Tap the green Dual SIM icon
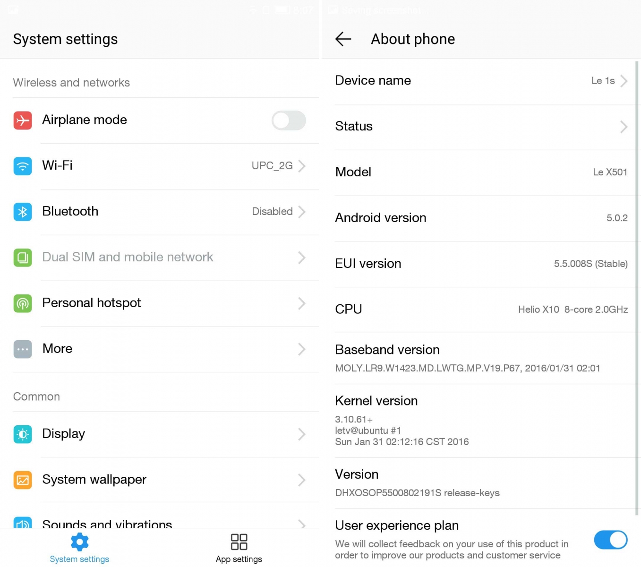Screen dimensions: 641x567 23,258
